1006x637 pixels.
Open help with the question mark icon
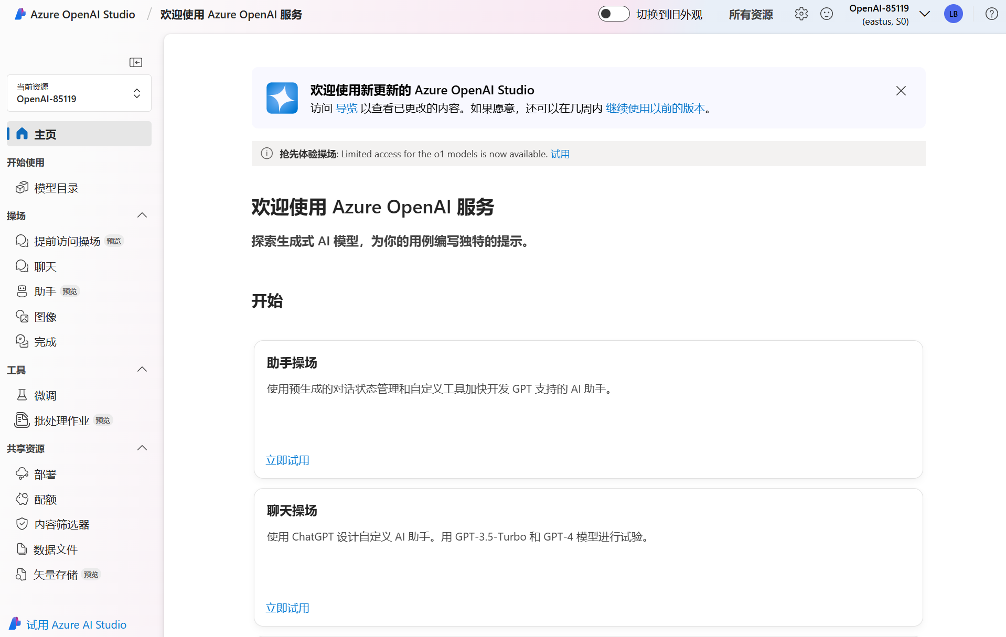(x=991, y=14)
